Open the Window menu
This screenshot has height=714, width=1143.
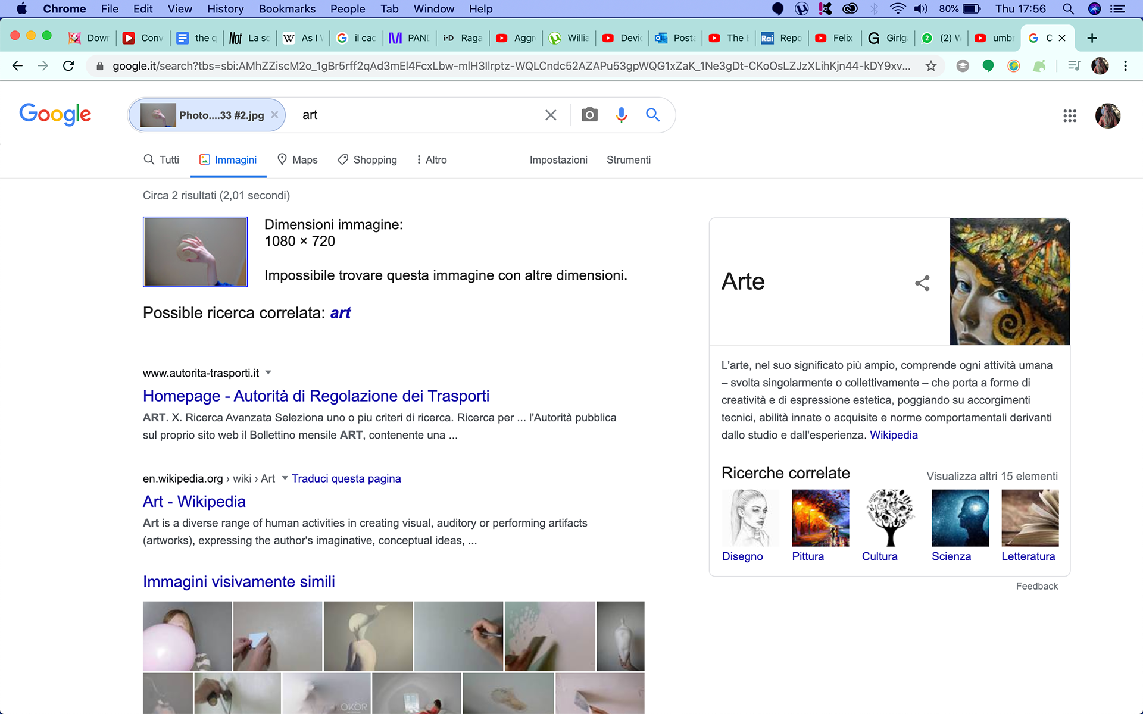[x=433, y=9]
